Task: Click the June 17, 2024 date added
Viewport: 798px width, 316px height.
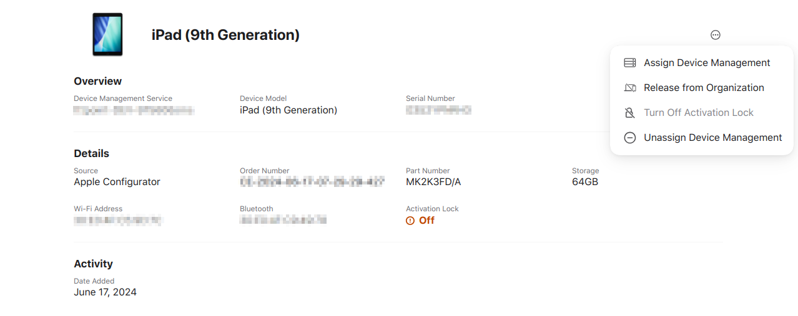Action: point(105,292)
